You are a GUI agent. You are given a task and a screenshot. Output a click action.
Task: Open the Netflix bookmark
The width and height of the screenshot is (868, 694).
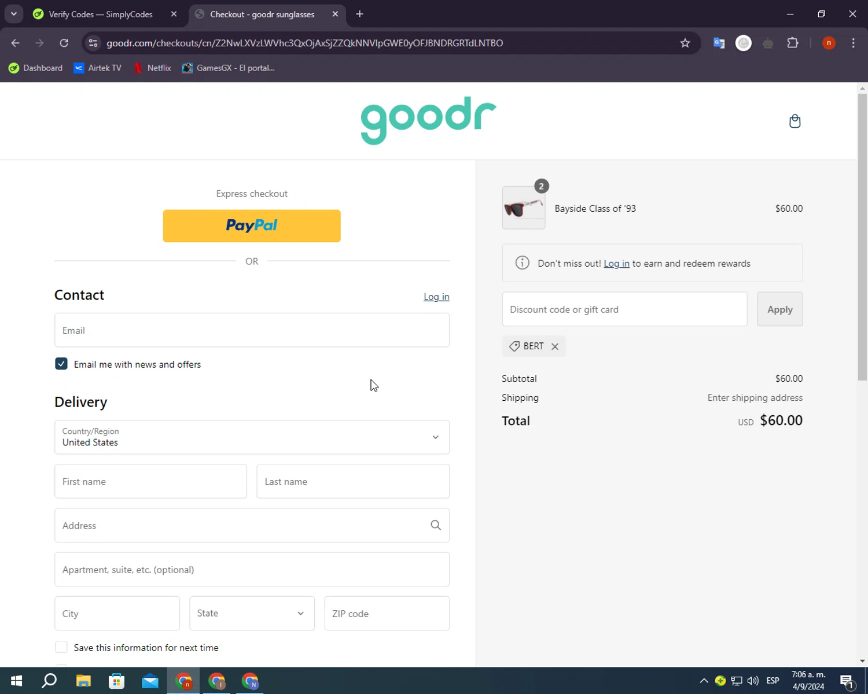pyautogui.click(x=153, y=68)
